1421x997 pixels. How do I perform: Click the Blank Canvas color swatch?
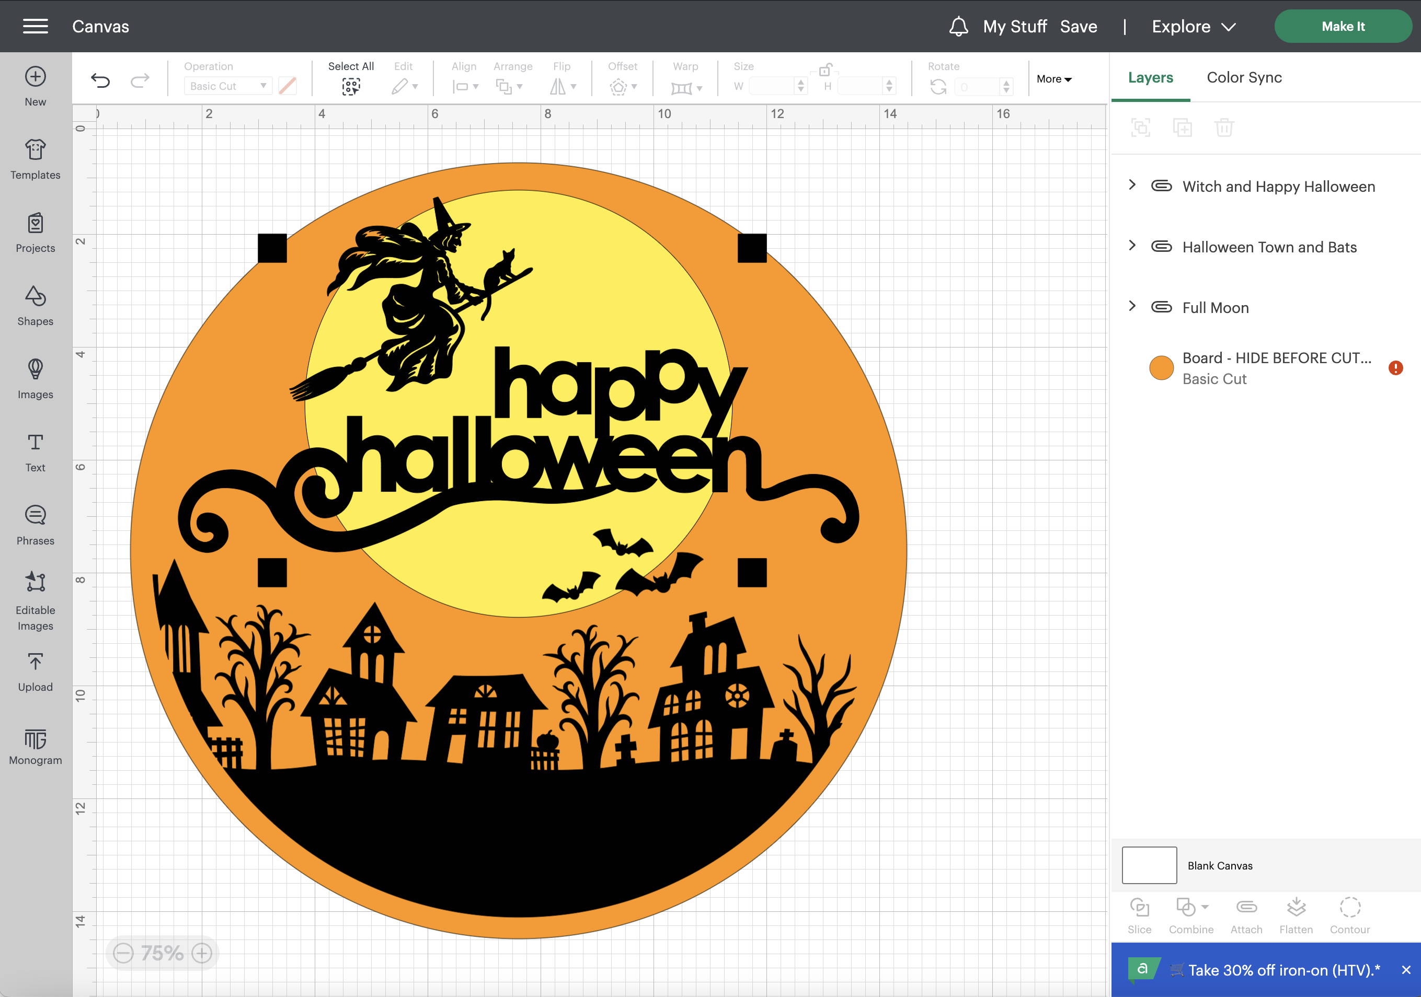[x=1149, y=865]
